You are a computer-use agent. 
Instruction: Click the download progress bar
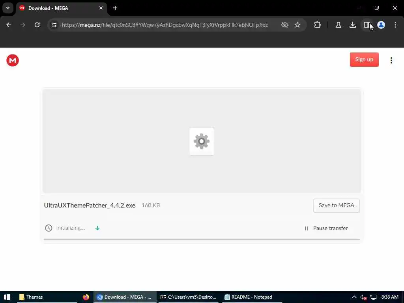point(202,239)
